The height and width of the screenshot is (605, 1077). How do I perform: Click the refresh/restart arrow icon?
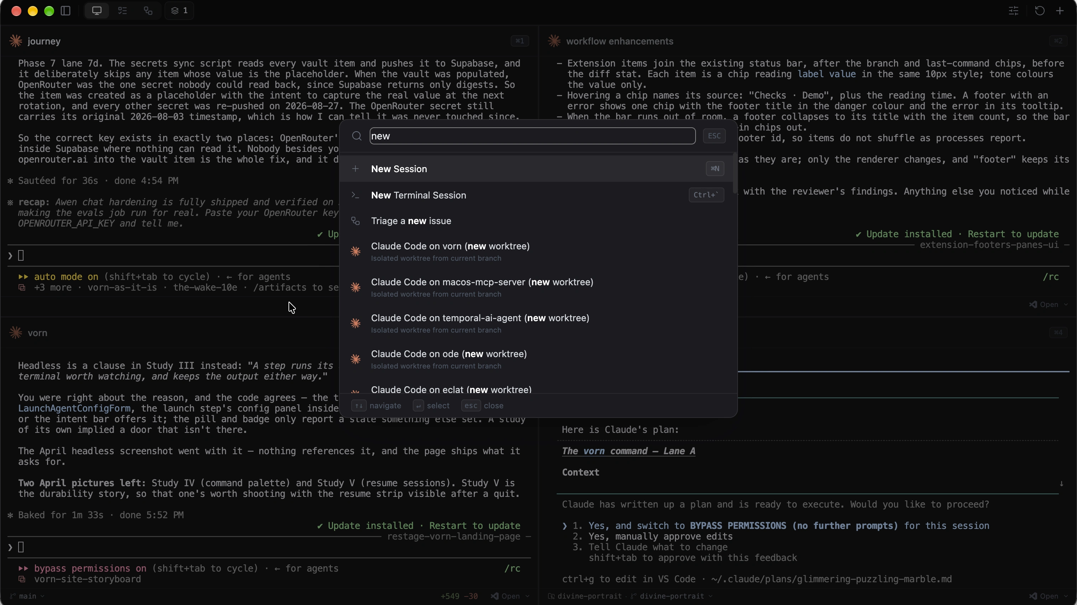click(x=1039, y=10)
